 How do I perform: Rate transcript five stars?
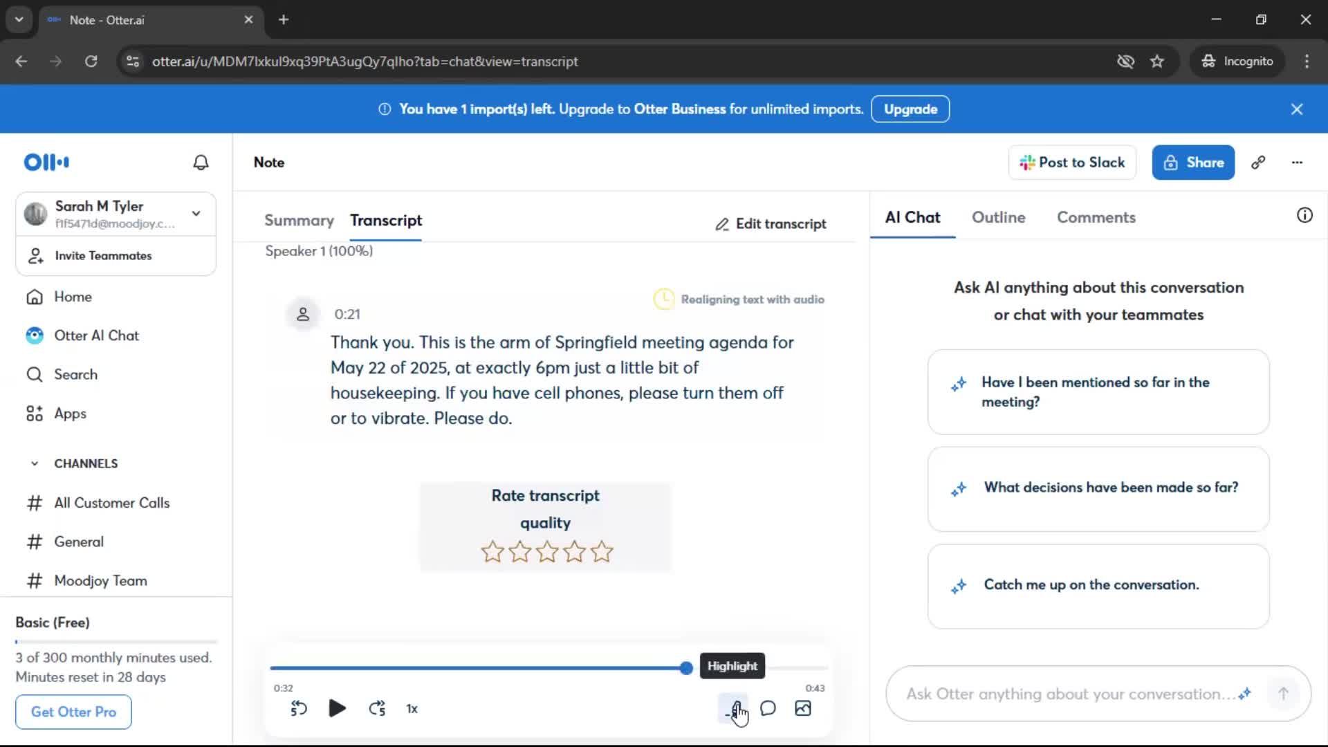pos(602,552)
